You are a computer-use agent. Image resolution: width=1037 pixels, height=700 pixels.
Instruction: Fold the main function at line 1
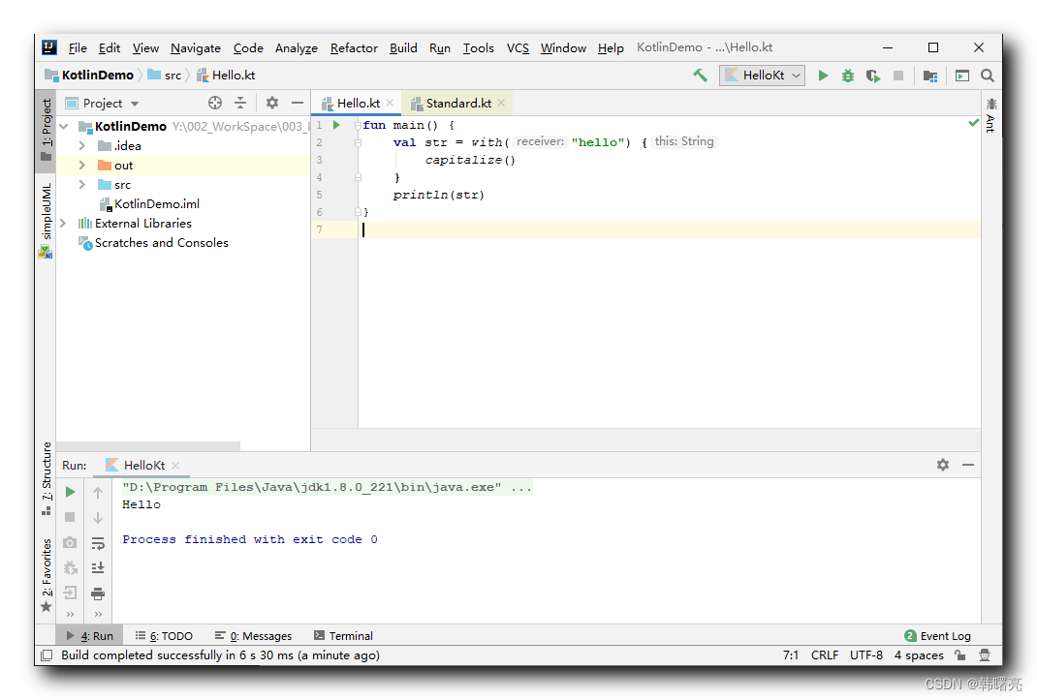click(358, 125)
